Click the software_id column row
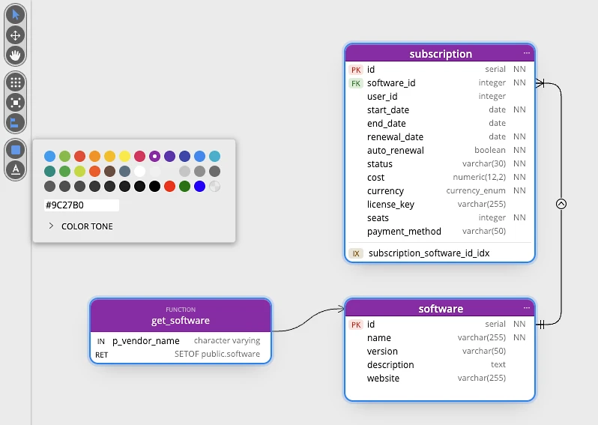The height and width of the screenshot is (425, 598). click(439, 82)
